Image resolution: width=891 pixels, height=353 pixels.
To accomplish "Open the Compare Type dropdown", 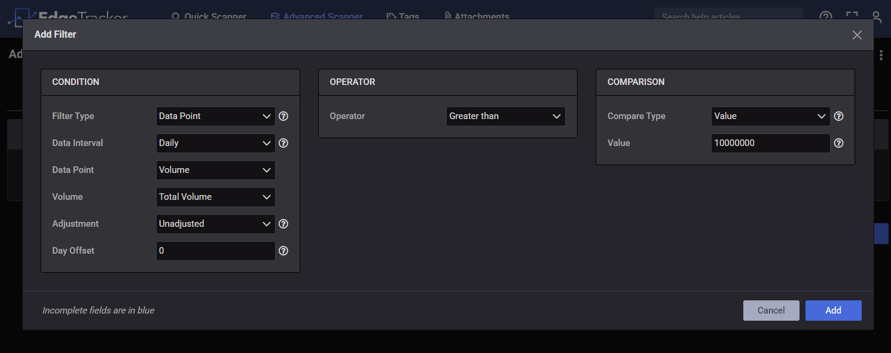I will point(770,116).
